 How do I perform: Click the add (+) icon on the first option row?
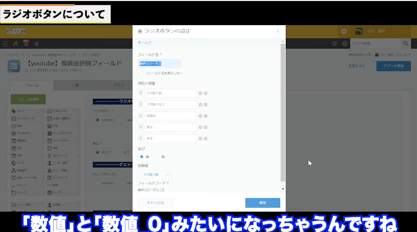click(200, 93)
